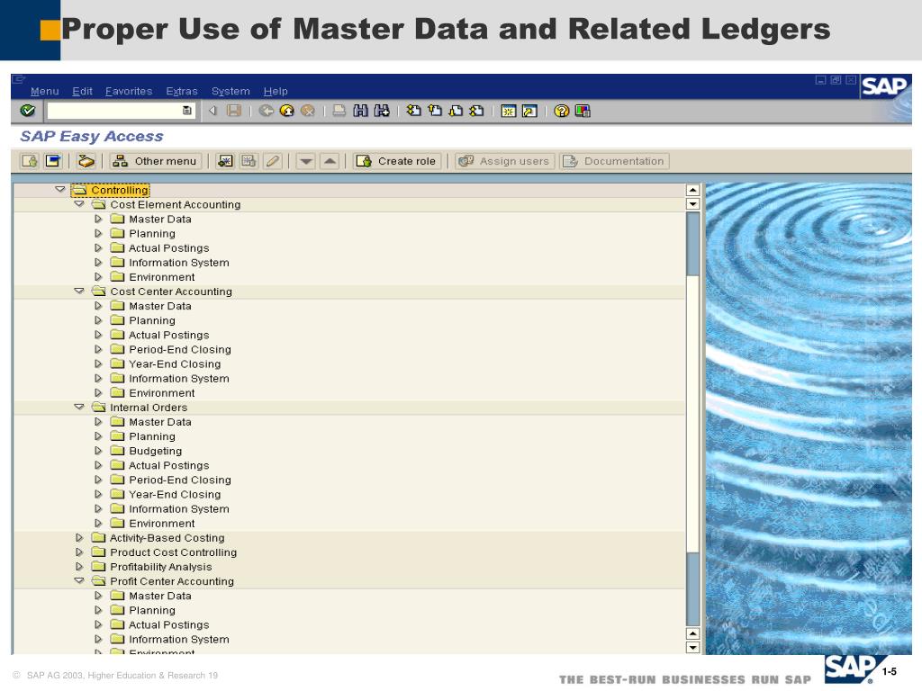Go to First Page icon
The width and height of the screenshot is (922, 691).
[x=414, y=111]
